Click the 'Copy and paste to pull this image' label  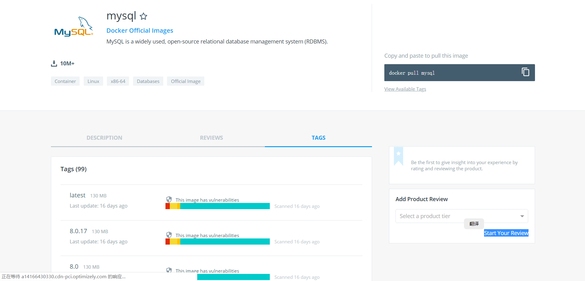[x=426, y=56]
